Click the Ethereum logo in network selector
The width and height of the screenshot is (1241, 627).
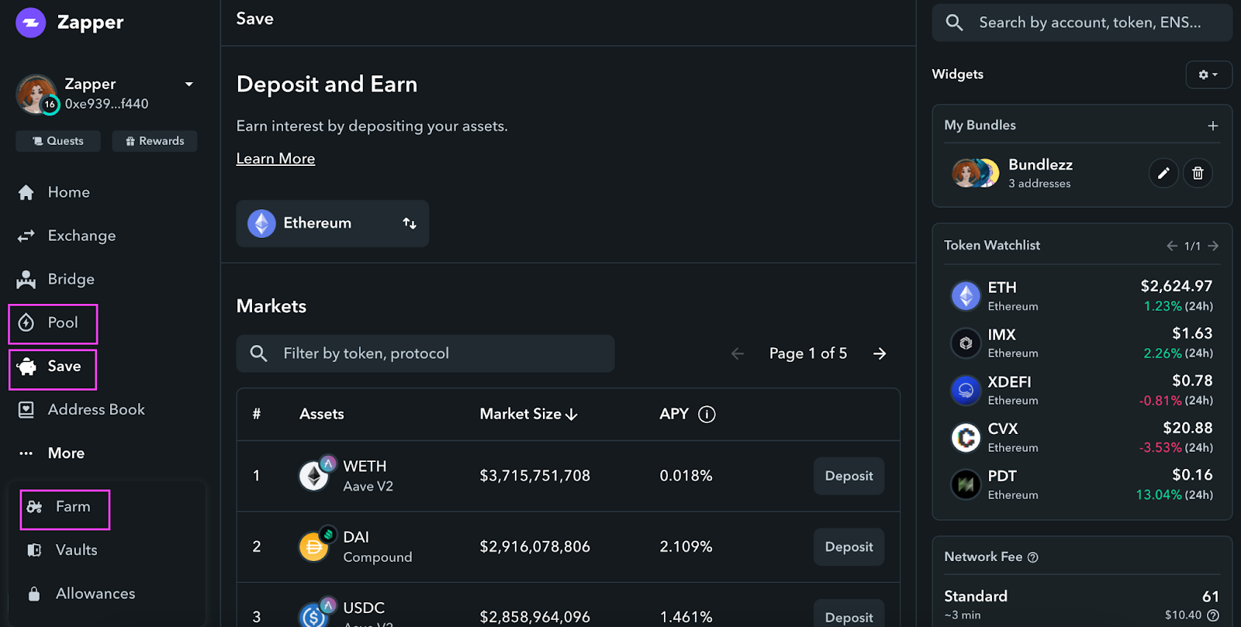(x=261, y=223)
